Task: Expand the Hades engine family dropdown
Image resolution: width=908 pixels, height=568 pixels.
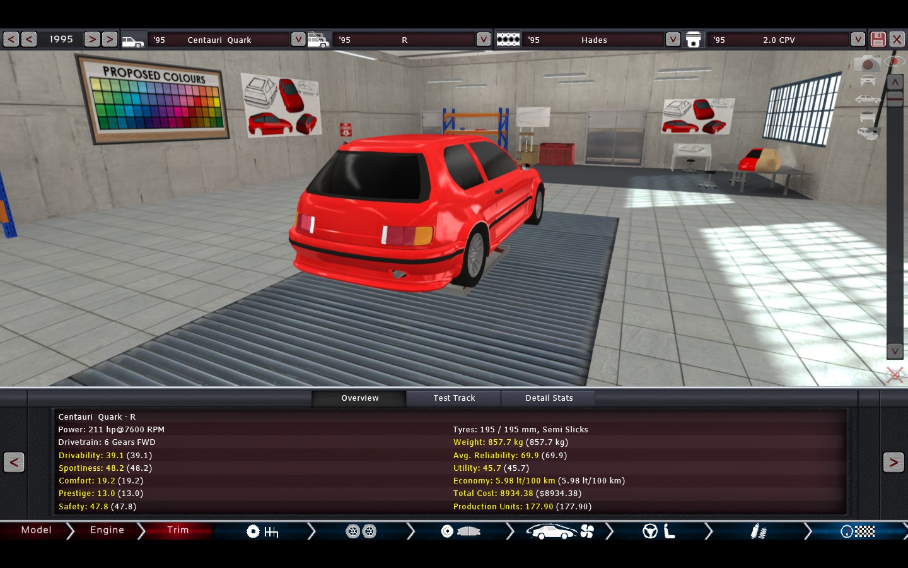Action: [673, 39]
